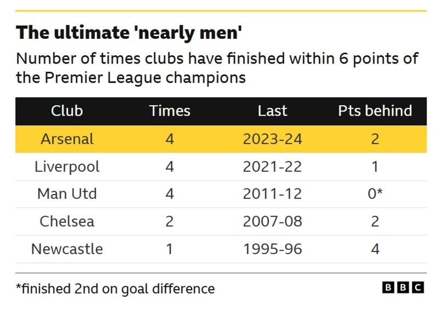This screenshot has height=311, width=438.
Task: Click the 0* points behind value
Action: click(x=375, y=194)
